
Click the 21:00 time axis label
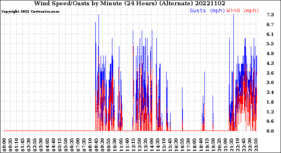(x=225, y=145)
